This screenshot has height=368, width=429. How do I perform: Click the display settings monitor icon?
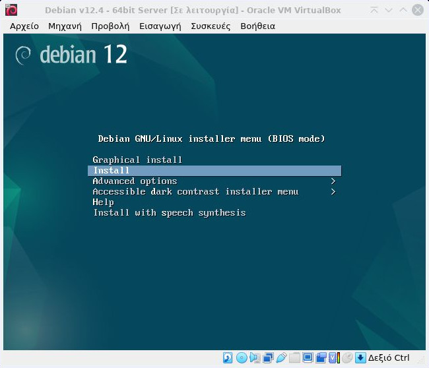[x=308, y=358]
